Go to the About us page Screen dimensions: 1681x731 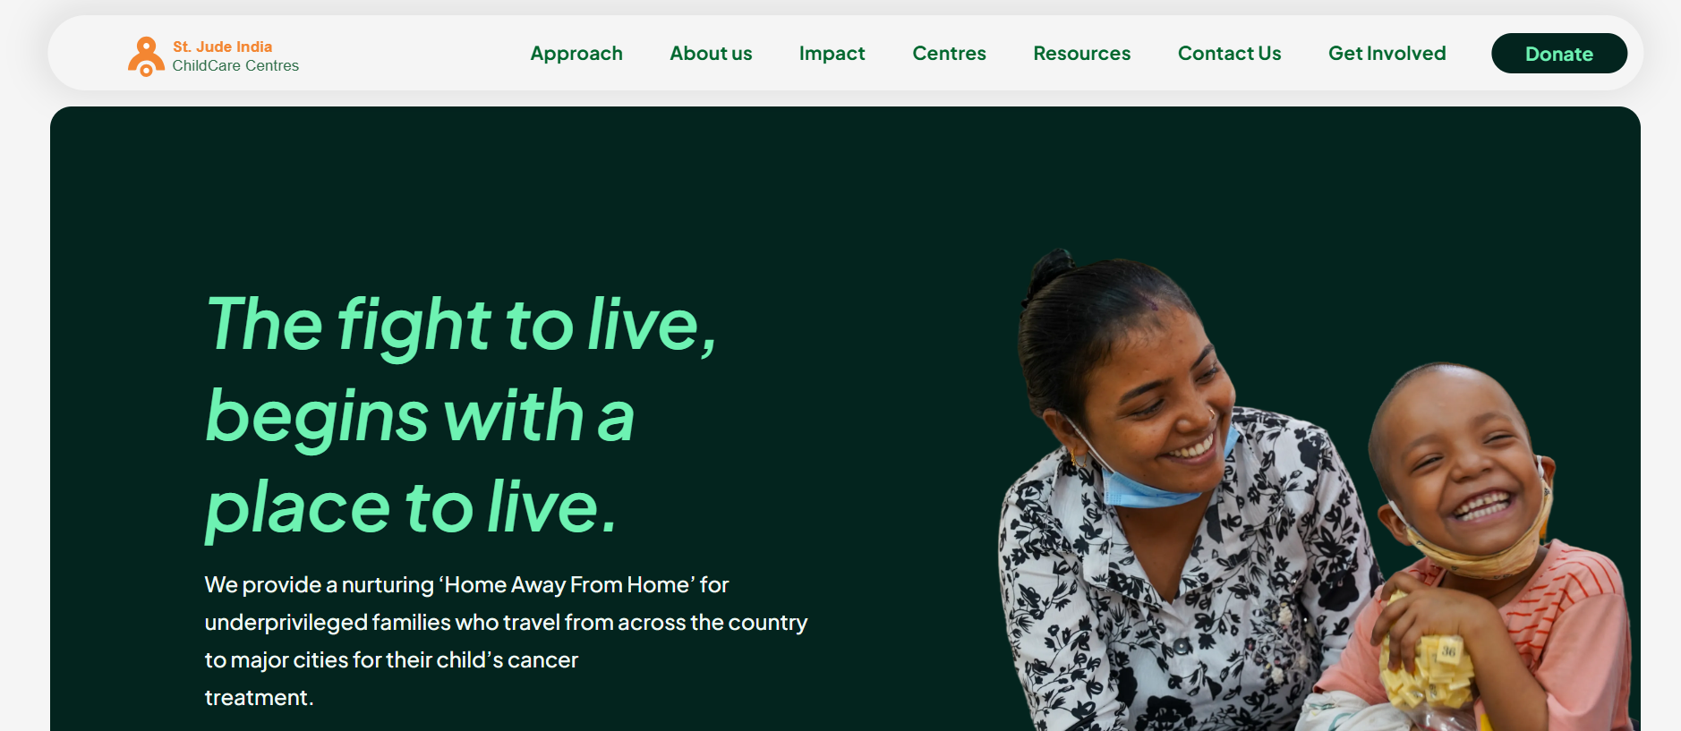coord(711,54)
